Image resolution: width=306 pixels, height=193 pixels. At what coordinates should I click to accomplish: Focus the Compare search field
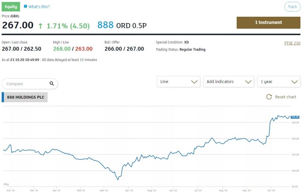[x=25, y=84]
